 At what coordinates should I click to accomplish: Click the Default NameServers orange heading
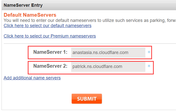coord(30,15)
